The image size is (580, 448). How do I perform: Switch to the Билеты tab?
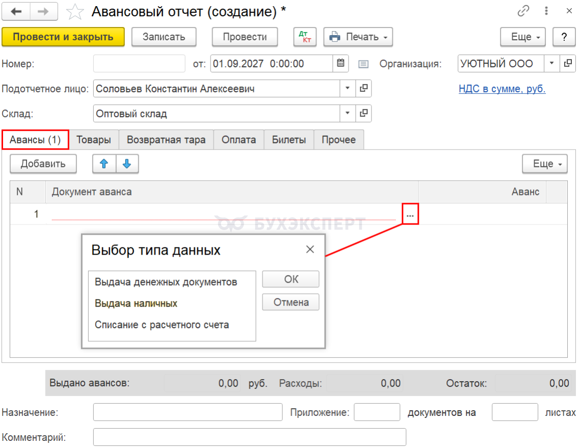tap(289, 140)
